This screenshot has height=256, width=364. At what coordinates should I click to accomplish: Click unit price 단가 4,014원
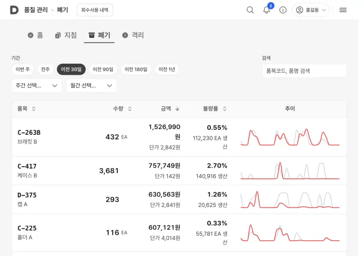point(165,238)
